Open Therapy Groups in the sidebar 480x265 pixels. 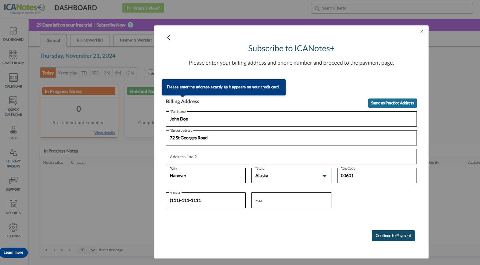pyautogui.click(x=13, y=152)
